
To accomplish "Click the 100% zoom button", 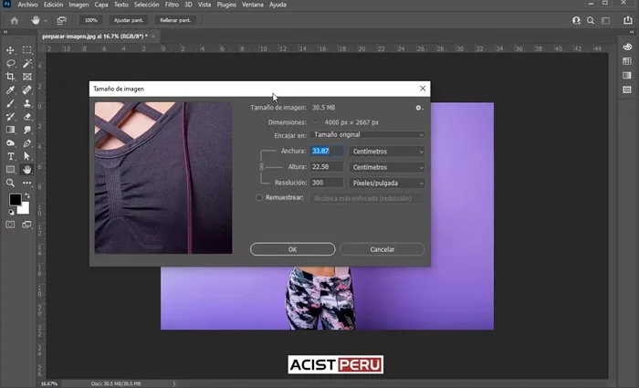I will pyautogui.click(x=91, y=20).
